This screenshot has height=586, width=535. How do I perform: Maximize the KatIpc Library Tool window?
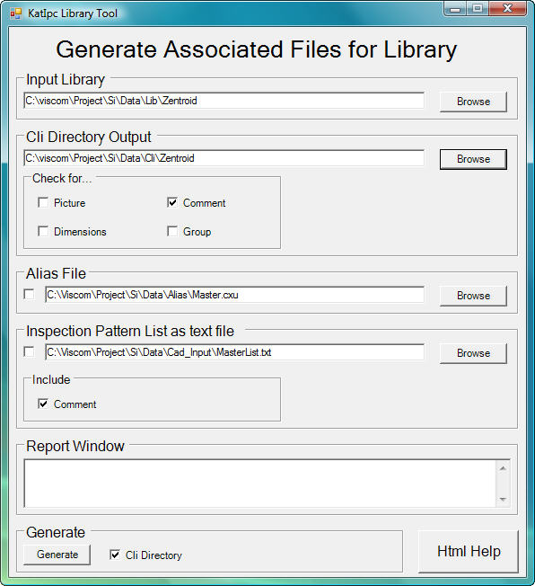pyautogui.click(x=478, y=9)
